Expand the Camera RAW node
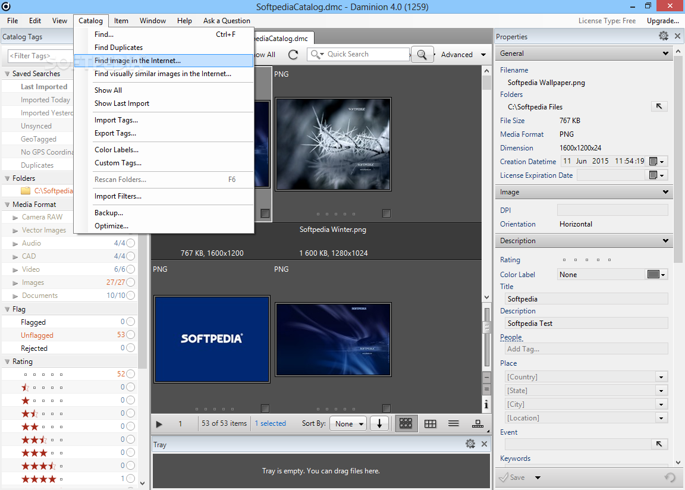Screen dimensions: 685x490 coord(15,218)
